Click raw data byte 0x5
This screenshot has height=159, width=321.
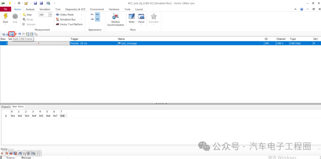coord(41,116)
